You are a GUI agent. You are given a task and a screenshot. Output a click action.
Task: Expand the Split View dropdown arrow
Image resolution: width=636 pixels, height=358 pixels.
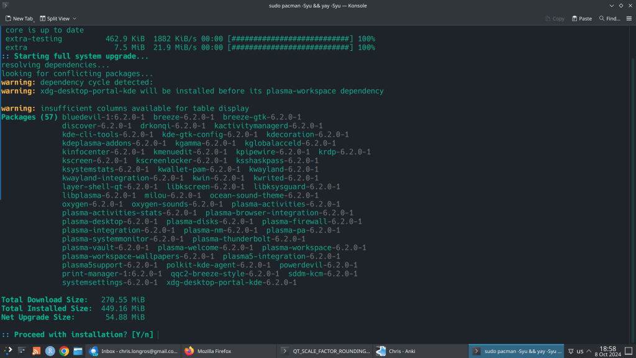click(x=75, y=19)
